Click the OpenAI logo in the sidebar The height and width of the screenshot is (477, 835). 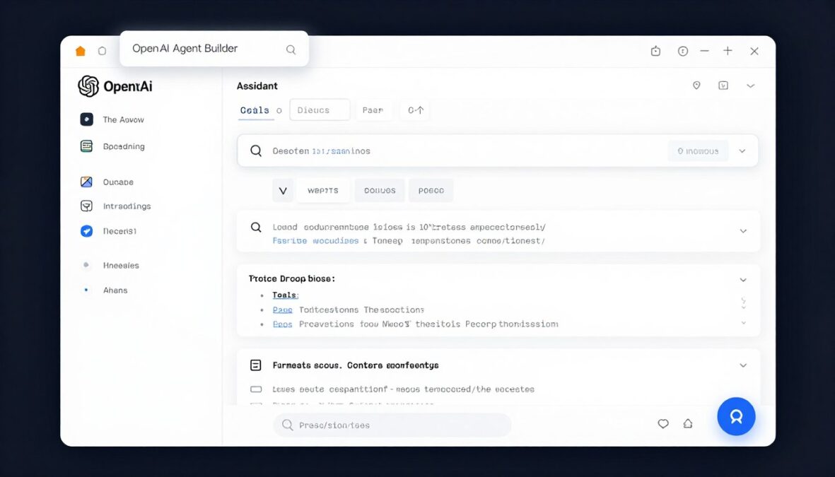[88, 86]
